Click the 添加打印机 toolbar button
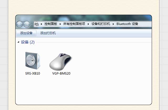This screenshot has width=168, height=110. point(48,33)
